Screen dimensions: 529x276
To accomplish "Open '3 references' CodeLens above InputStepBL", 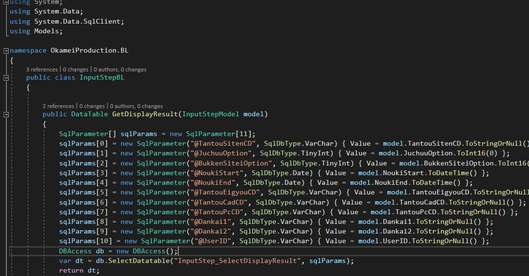I will tap(42, 69).
